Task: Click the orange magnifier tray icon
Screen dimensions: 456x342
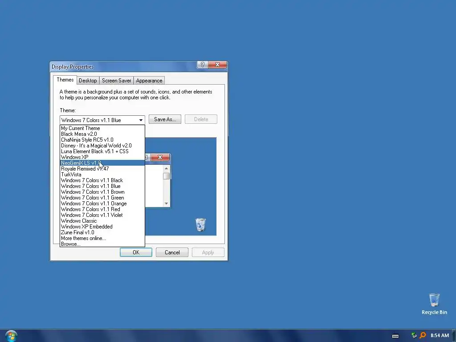Action: click(x=423, y=335)
